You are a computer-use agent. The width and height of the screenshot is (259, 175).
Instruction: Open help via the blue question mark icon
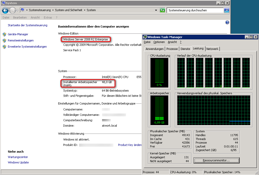pyautogui.click(x=227, y=22)
